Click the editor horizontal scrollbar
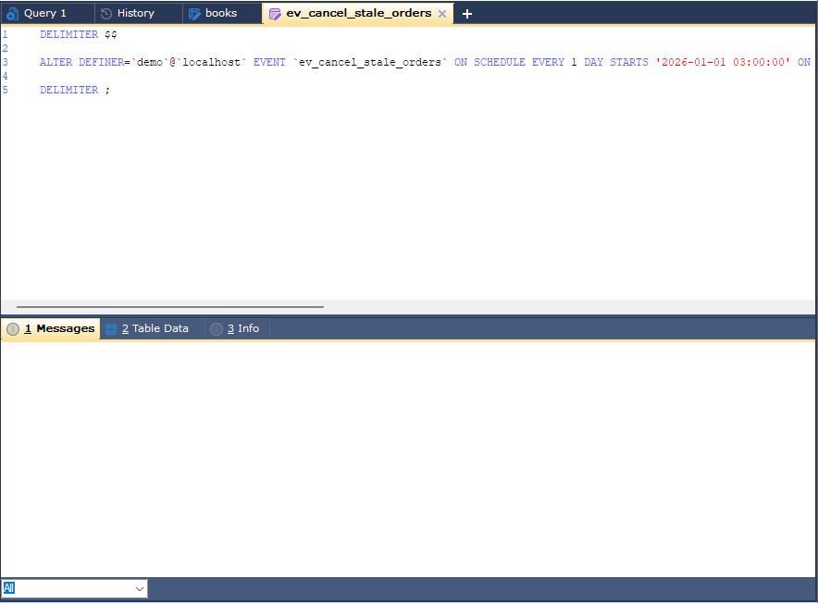The width and height of the screenshot is (818, 603). [x=170, y=307]
